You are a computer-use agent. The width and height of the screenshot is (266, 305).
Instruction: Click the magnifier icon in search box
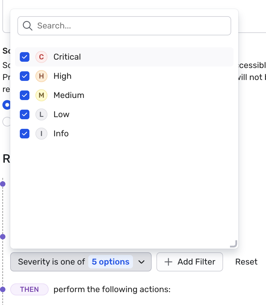28,26
